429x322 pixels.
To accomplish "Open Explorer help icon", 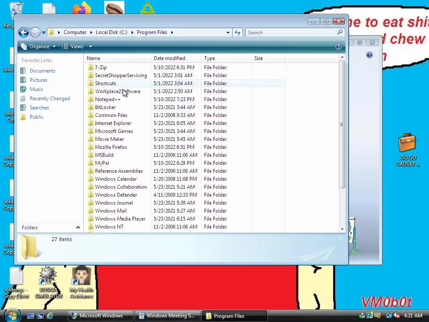I will pos(339,47).
